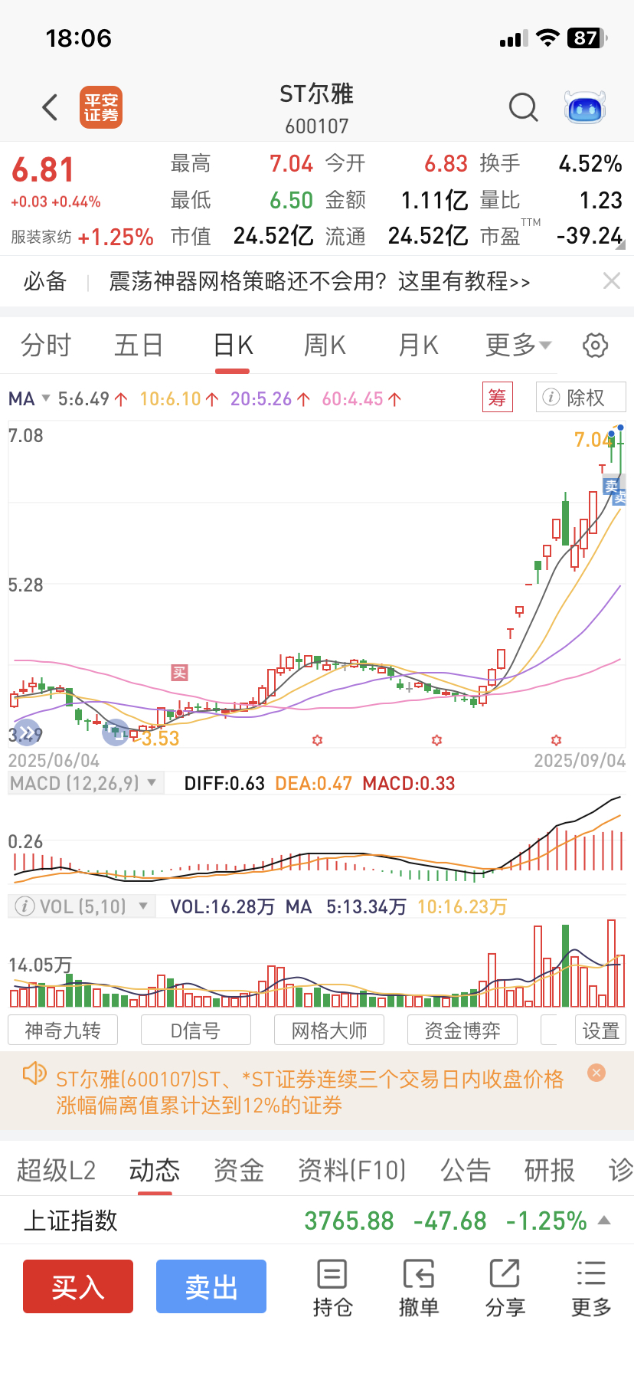This screenshot has height=1373, width=634.
Task: Open the 平安证券 logo icon
Action: [101, 107]
